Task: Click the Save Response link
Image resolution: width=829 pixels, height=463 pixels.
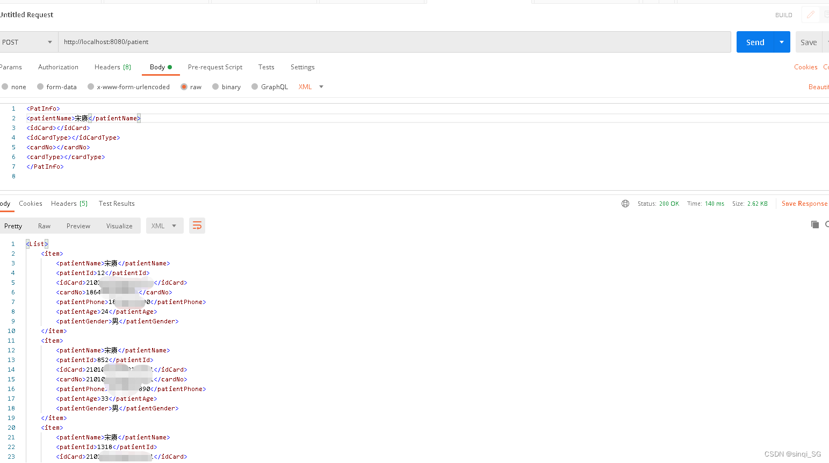Action: [x=804, y=204]
